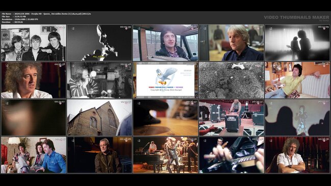Open the aerial crowd shot thumbnail

(x=232, y=80)
